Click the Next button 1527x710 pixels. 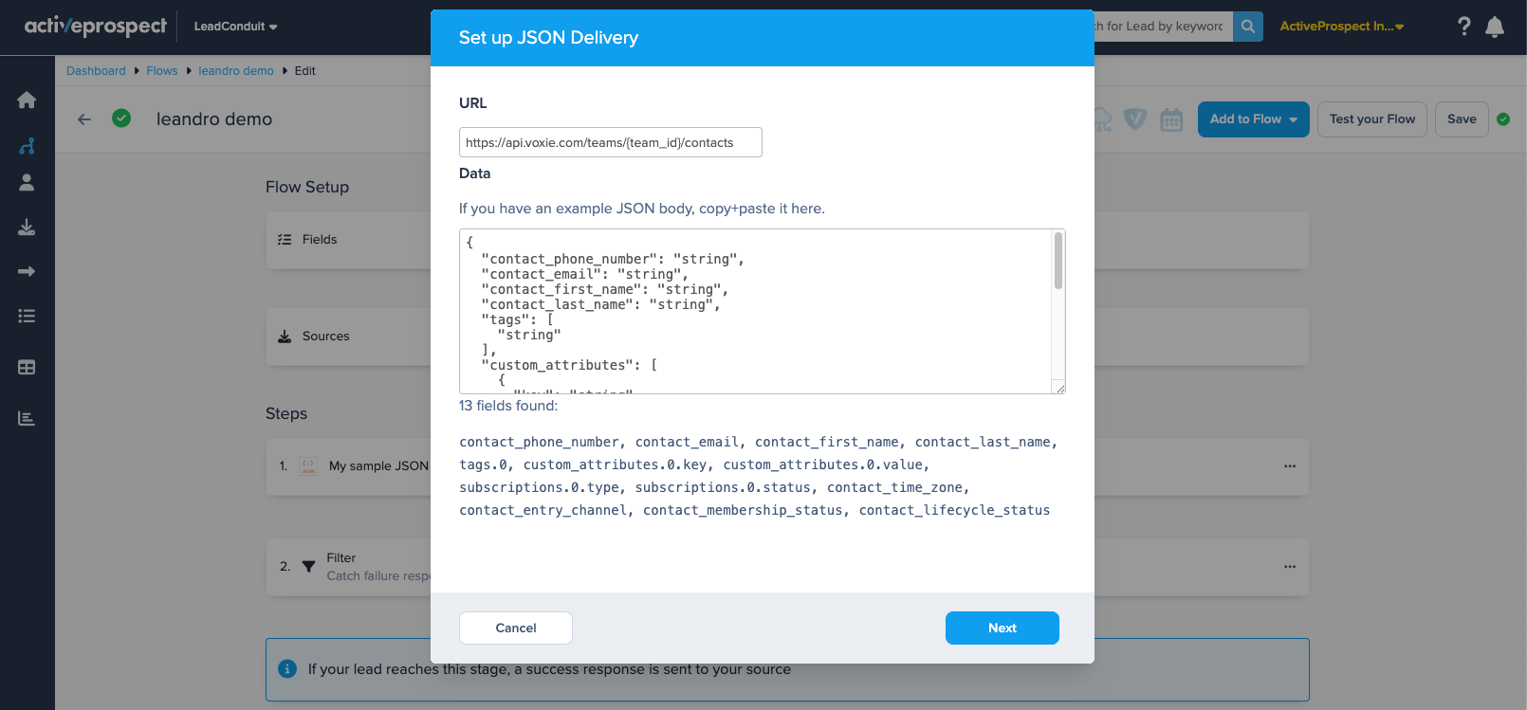tap(1002, 628)
